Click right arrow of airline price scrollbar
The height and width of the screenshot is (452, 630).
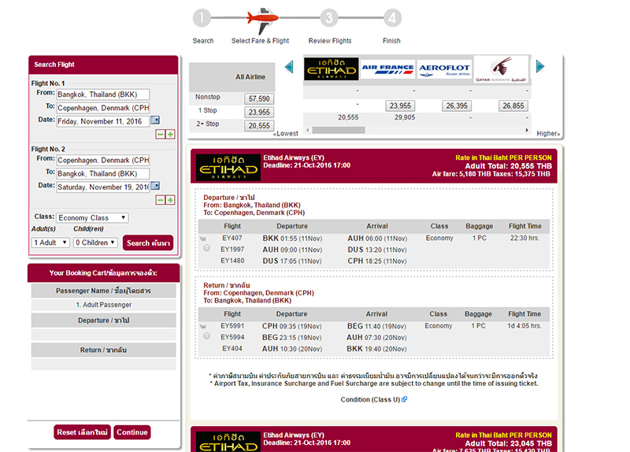[527, 130]
